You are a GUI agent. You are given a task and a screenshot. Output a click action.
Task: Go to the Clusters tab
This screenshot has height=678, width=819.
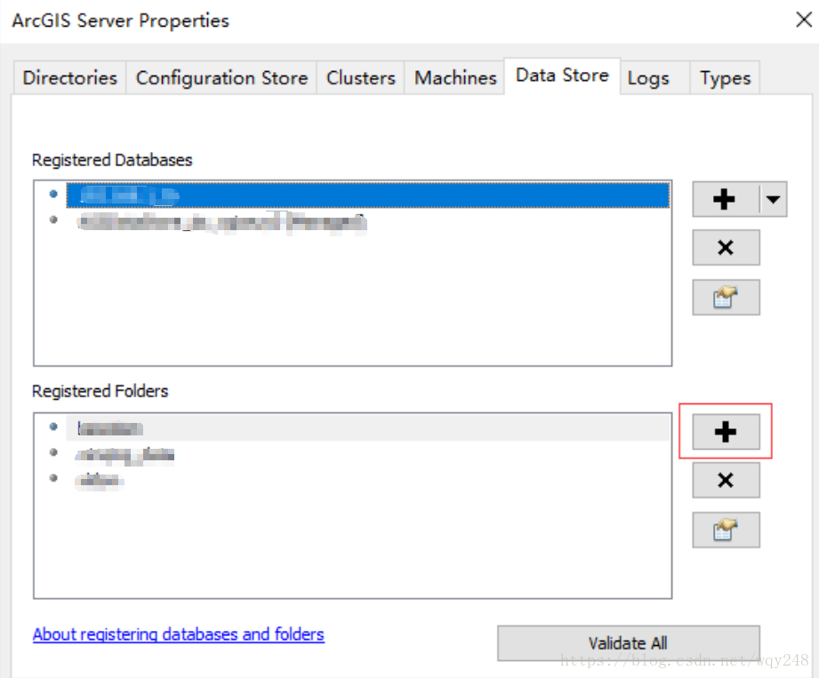360,78
